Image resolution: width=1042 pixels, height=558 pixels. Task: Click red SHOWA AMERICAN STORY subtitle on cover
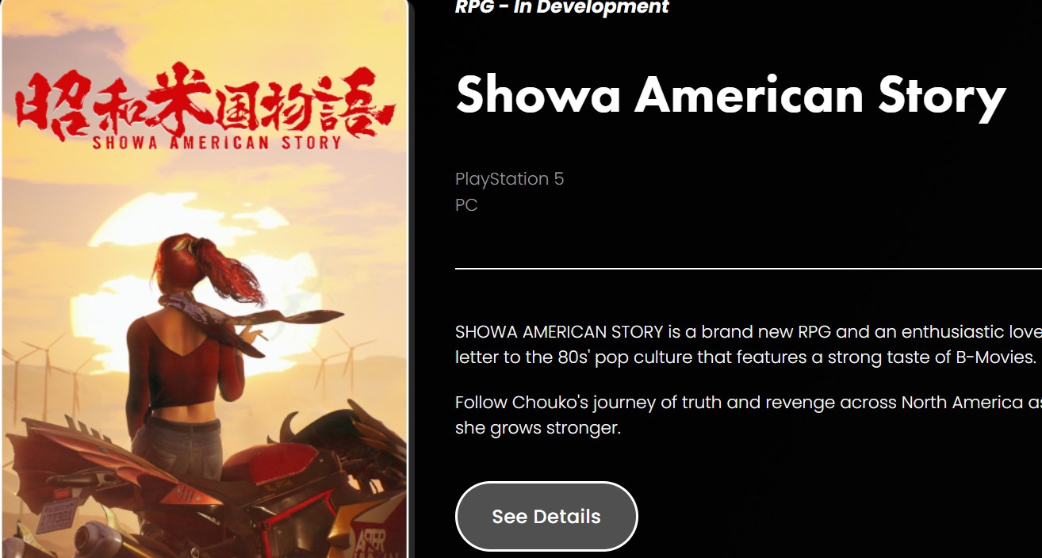[x=216, y=143]
